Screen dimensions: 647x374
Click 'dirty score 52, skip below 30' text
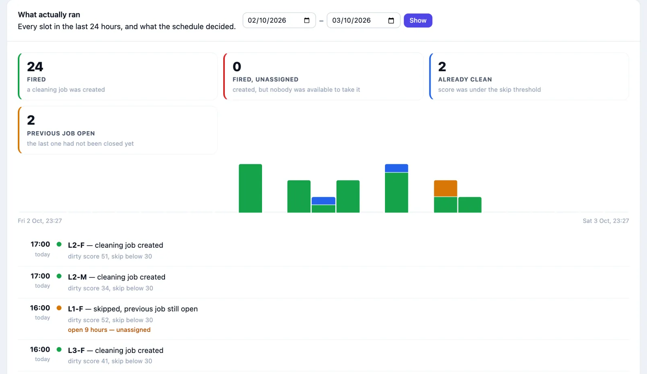[x=110, y=320]
